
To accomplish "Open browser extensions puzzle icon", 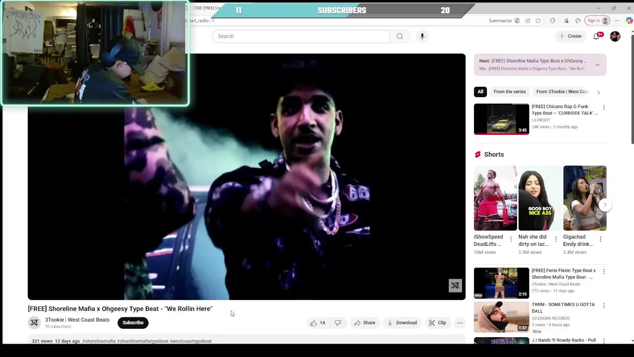I will coord(552,21).
